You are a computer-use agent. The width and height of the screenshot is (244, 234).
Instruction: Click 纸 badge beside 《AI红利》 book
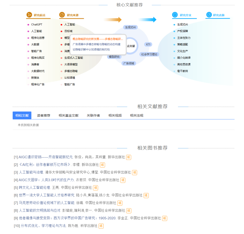point(102,165)
